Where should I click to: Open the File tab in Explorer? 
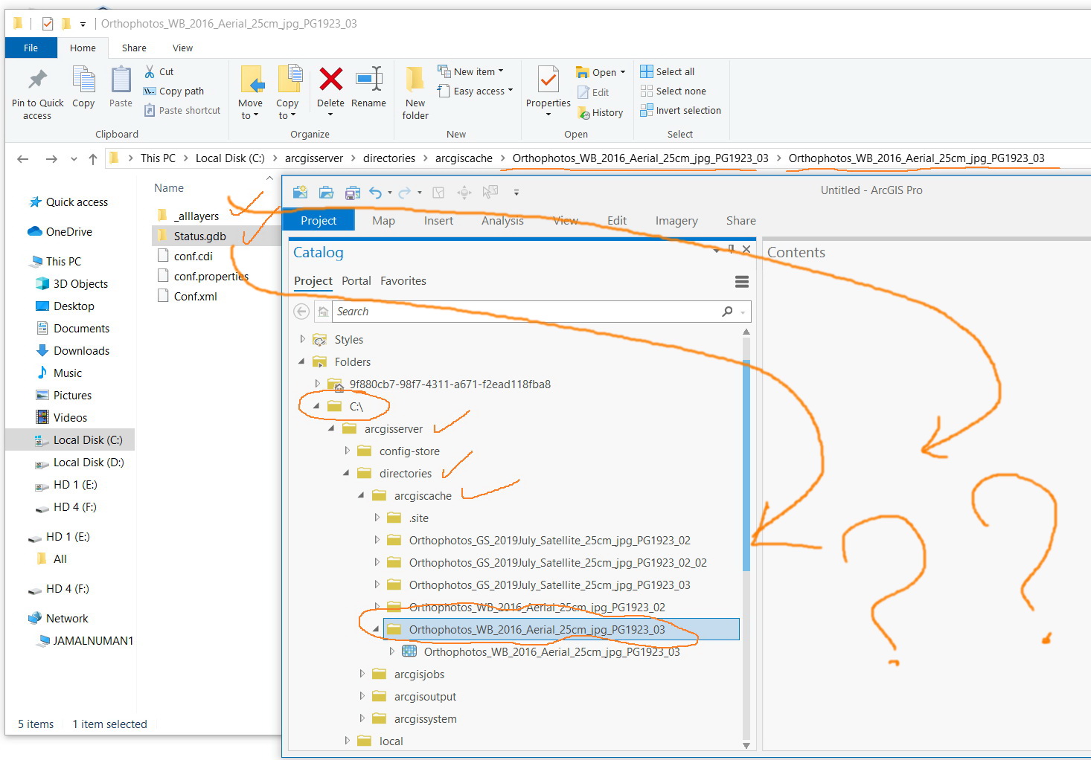[x=31, y=48]
